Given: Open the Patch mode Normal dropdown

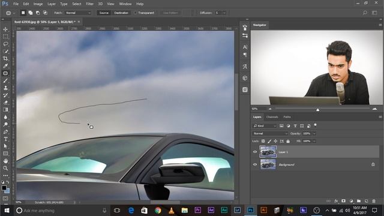Looking at the screenshot, I should (x=78, y=13).
